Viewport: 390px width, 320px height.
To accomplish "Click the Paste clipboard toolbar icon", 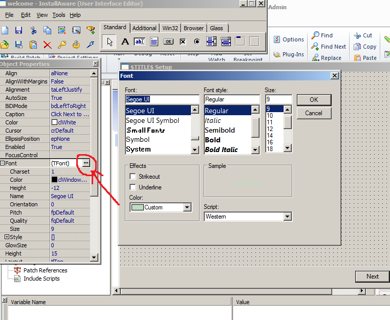I will point(33,45).
